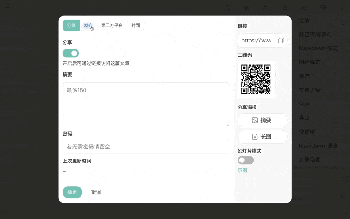The height and width of the screenshot is (219, 350).
Task: Switch to the 发布 tab
Action: tap(88, 25)
